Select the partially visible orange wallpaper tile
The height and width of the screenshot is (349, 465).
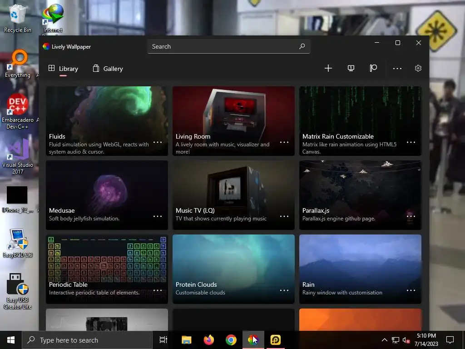click(x=360, y=319)
